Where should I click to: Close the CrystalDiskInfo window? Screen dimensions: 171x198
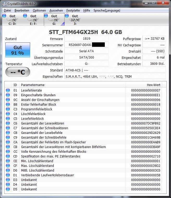coord(163,3)
